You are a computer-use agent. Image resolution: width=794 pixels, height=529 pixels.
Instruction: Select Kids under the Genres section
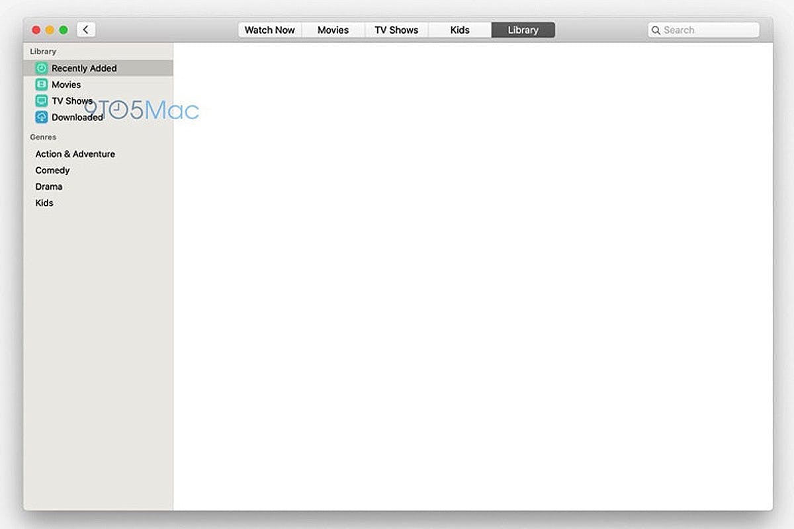[x=44, y=203]
